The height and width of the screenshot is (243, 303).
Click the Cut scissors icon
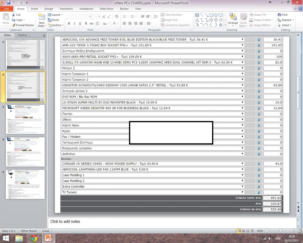click(x=13, y=15)
